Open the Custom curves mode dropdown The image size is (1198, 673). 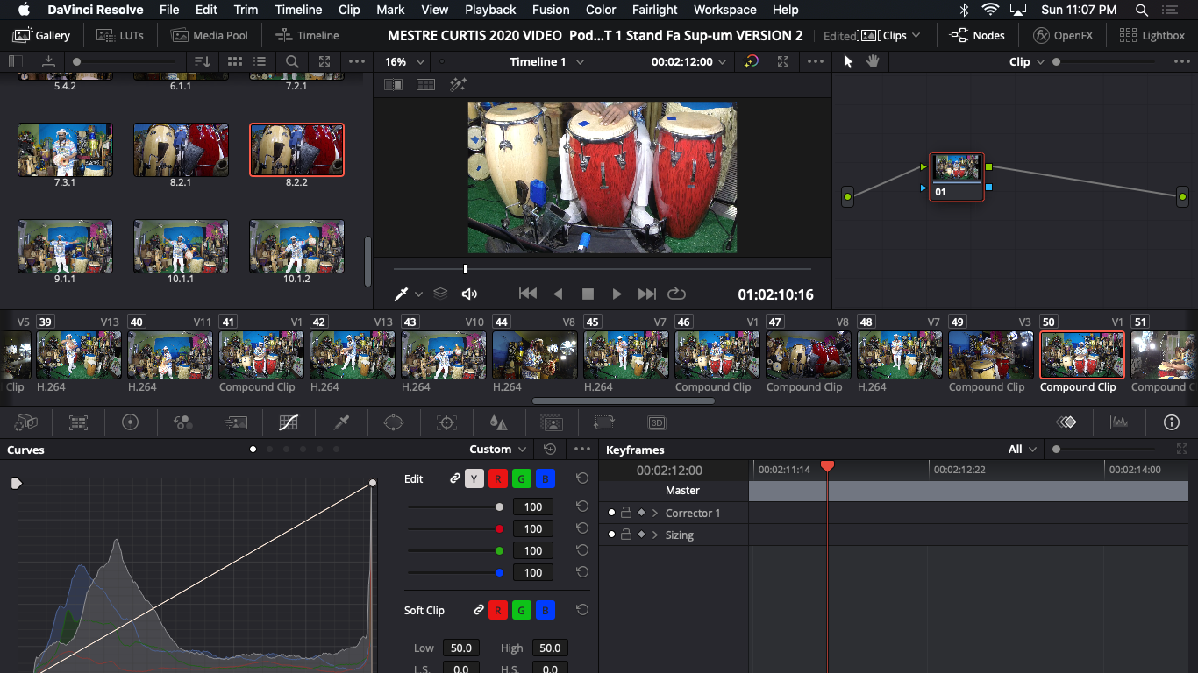click(497, 449)
